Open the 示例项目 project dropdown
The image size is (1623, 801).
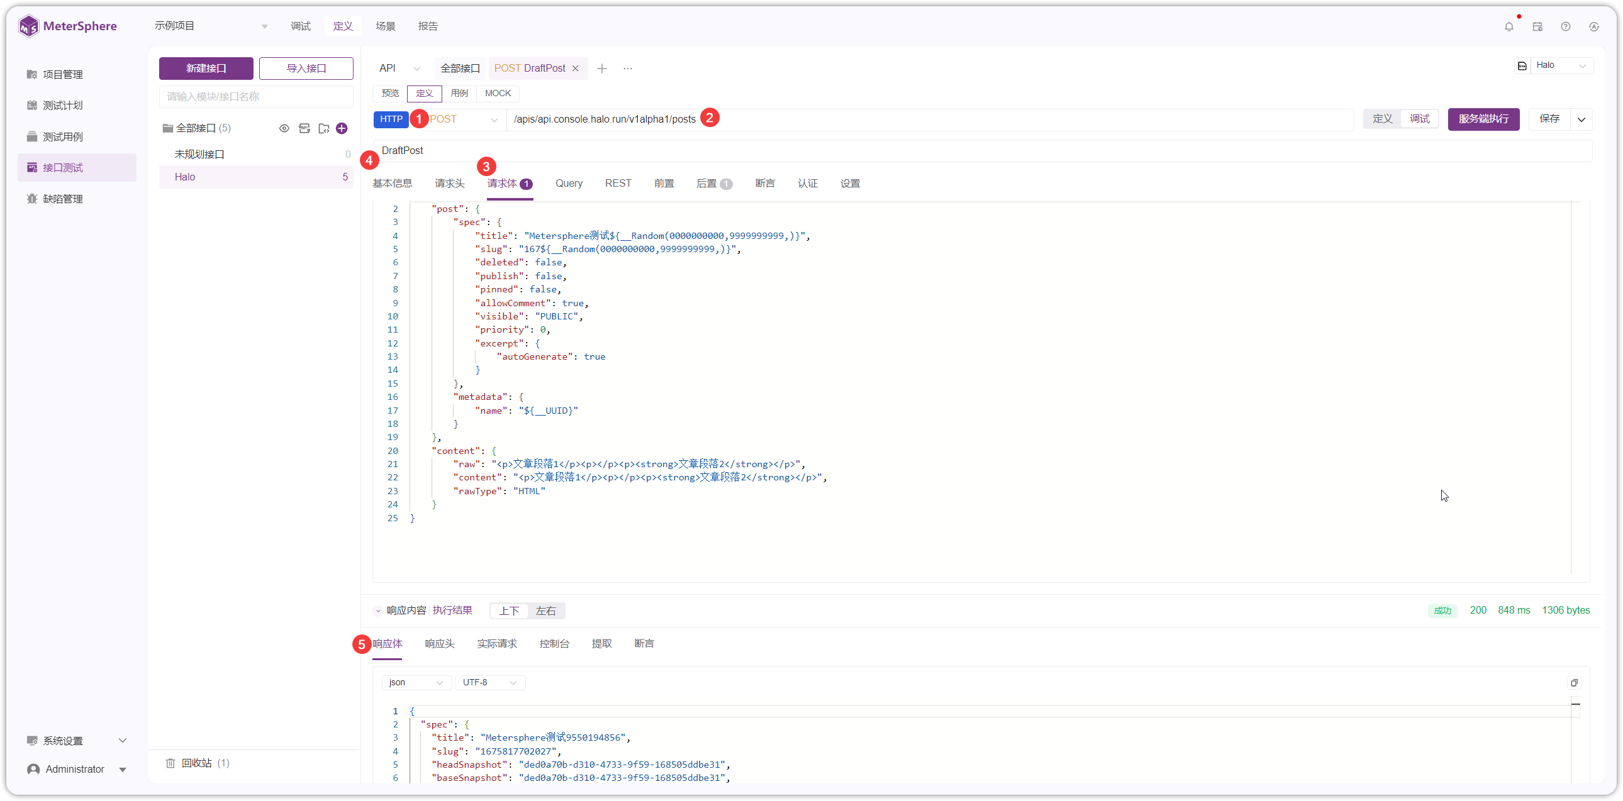[211, 26]
